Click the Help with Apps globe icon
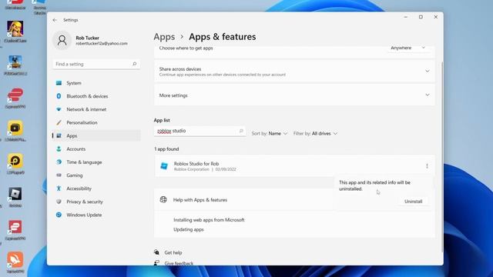The height and width of the screenshot is (277, 493). pyautogui.click(x=163, y=199)
